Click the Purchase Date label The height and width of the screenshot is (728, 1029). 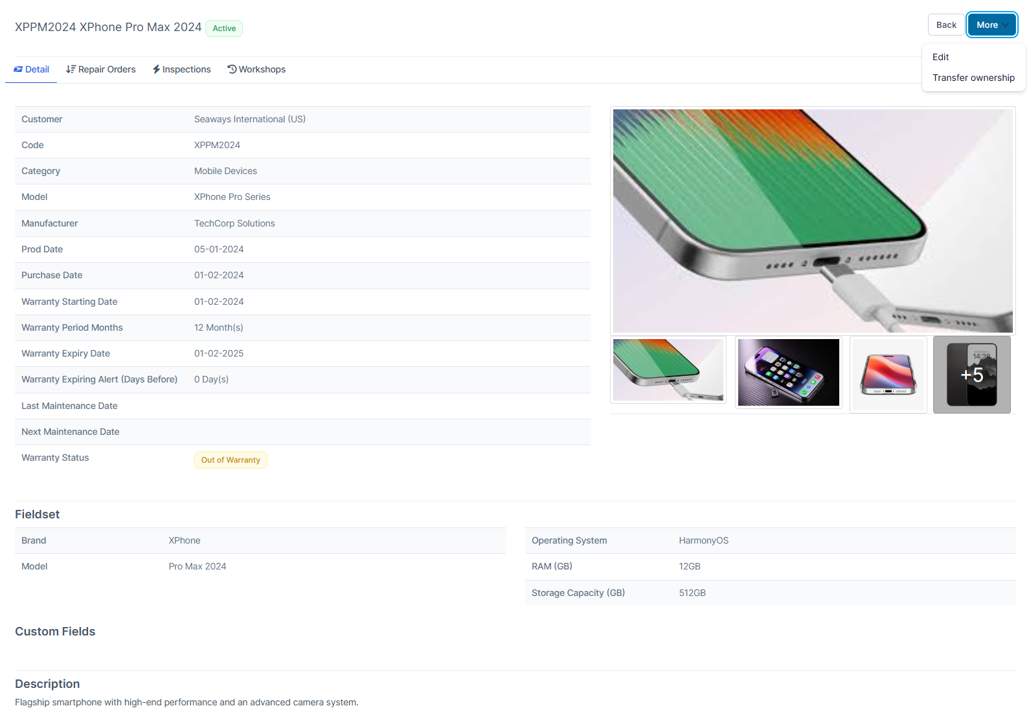pos(52,275)
